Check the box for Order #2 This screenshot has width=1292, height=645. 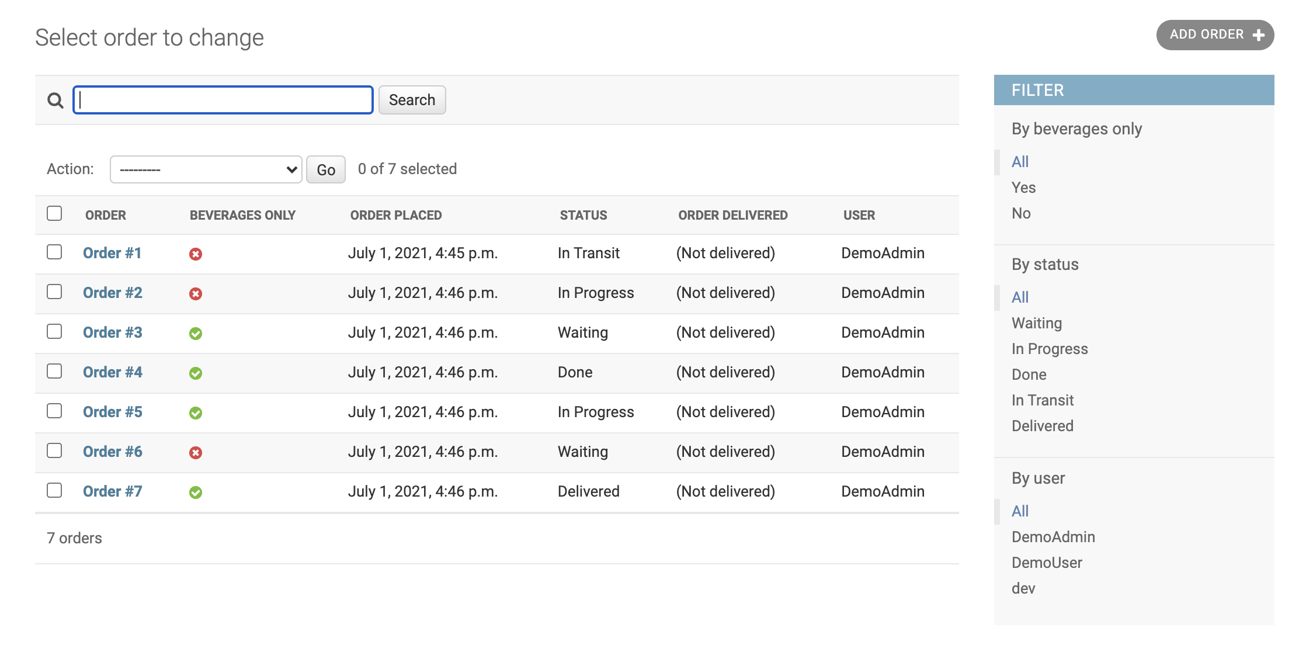click(54, 292)
